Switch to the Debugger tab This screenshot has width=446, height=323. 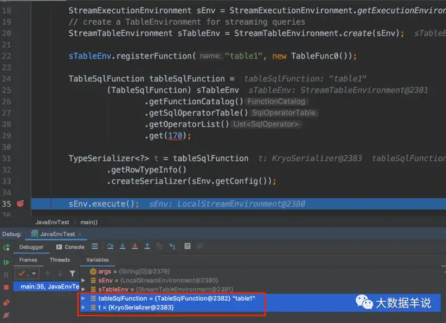pyautogui.click(x=32, y=247)
